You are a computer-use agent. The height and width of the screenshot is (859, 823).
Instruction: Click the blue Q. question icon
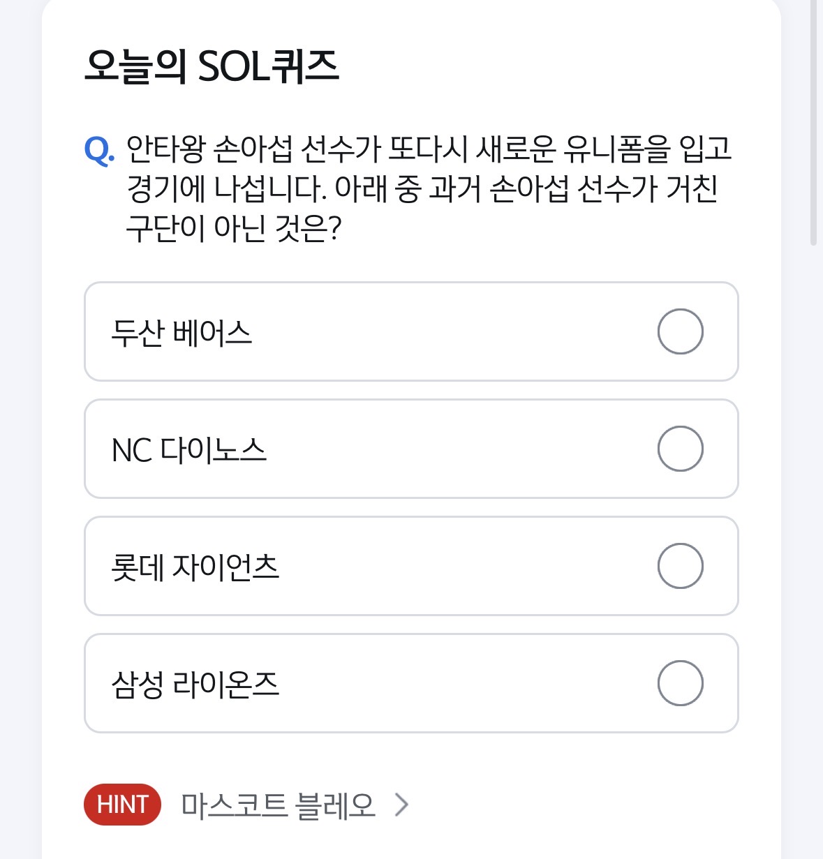pyautogui.click(x=99, y=150)
